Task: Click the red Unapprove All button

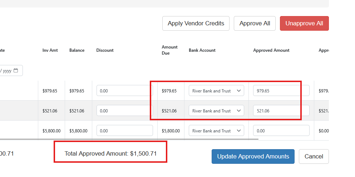Action: coord(304,23)
